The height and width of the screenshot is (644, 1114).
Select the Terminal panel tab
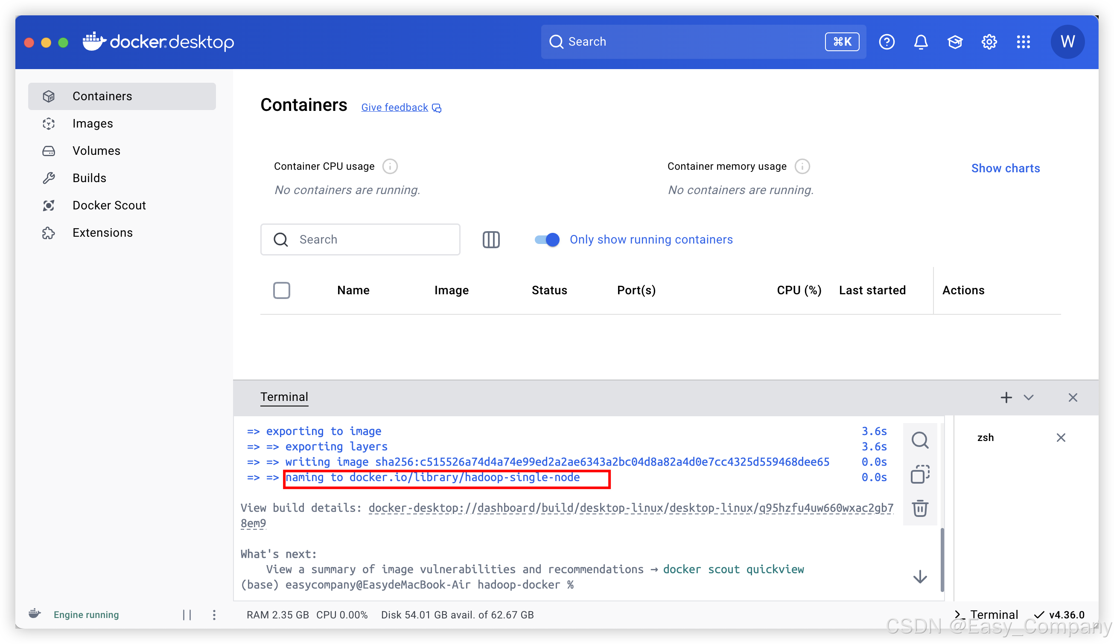(284, 397)
